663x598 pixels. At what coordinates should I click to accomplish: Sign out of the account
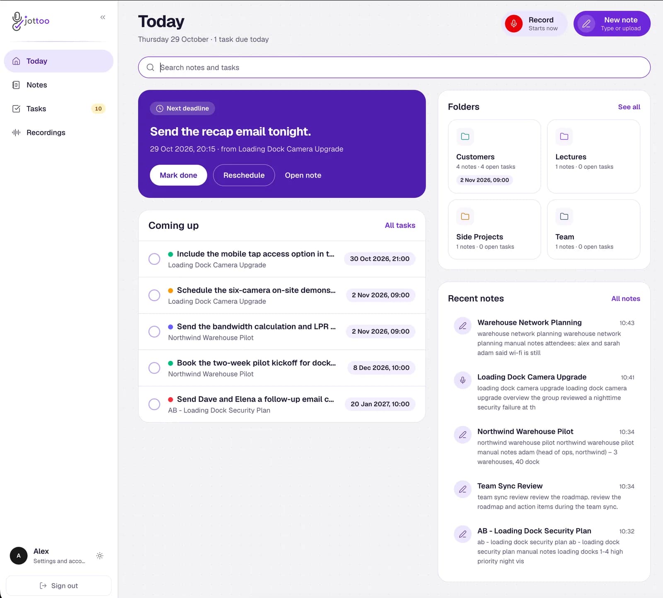[58, 586]
